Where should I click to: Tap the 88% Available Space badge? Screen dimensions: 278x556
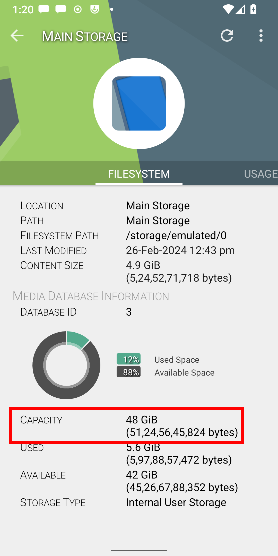tap(128, 372)
